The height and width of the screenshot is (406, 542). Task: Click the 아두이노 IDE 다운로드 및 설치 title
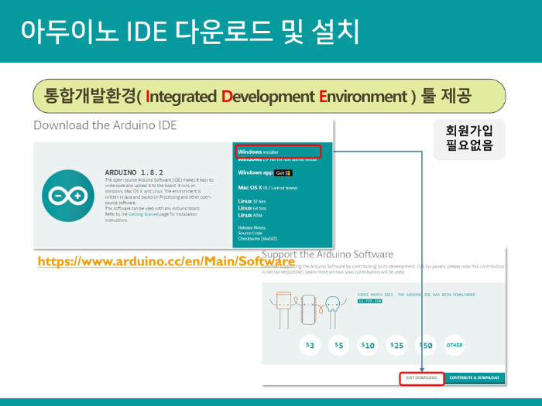[190, 32]
